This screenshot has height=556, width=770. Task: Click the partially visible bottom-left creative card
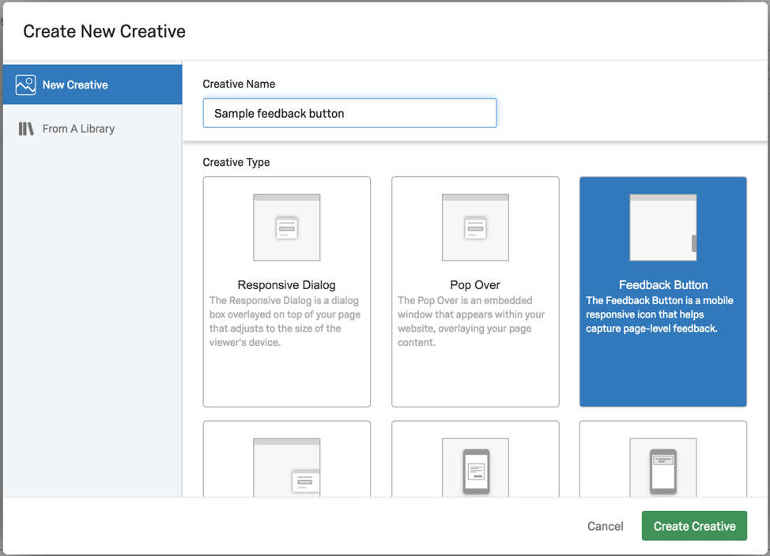pyautogui.click(x=286, y=458)
